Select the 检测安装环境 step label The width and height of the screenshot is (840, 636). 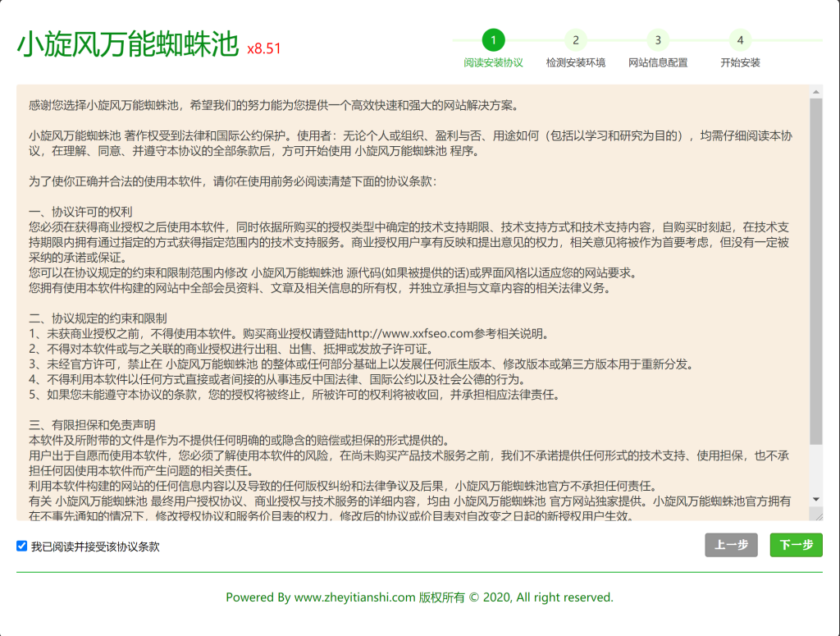(575, 62)
